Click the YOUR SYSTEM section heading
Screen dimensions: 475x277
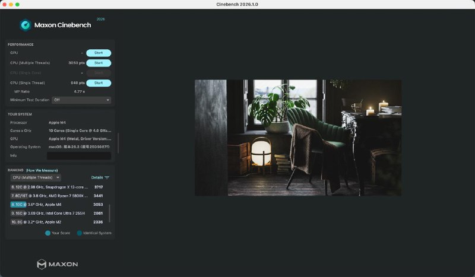point(20,114)
